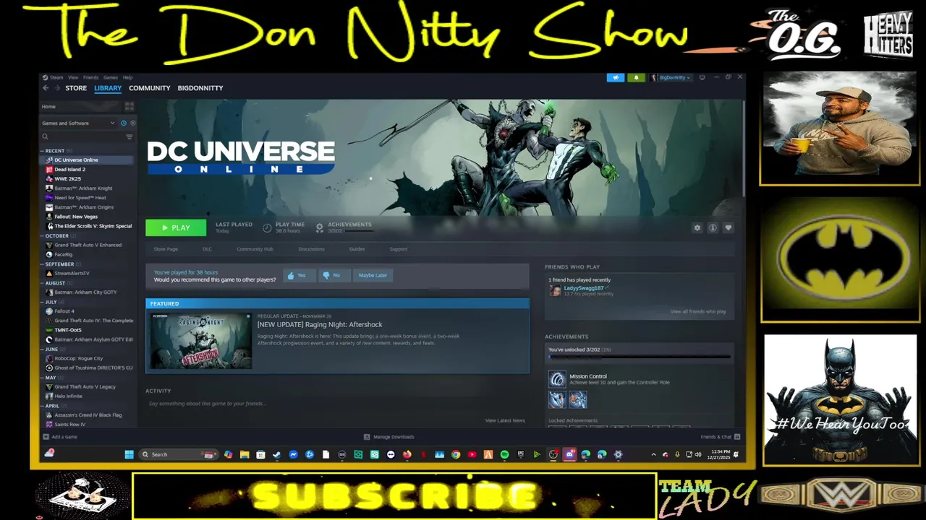
Task: Show game info circle icon
Action: pos(713,227)
